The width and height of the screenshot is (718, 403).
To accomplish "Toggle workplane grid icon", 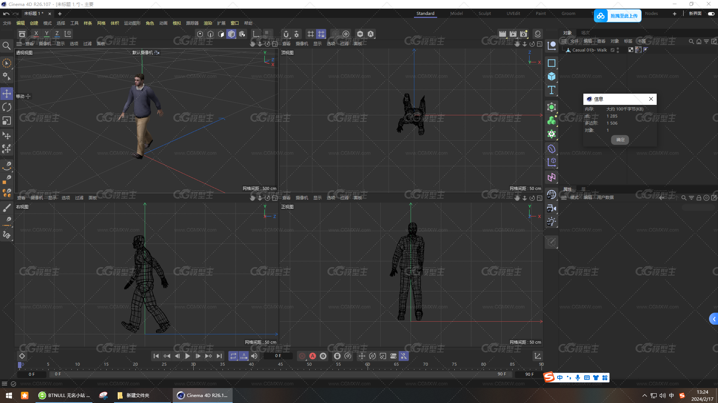I will tap(311, 34).
